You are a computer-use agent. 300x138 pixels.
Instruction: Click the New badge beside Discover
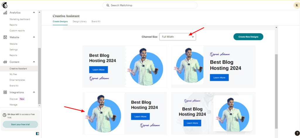click(x=22, y=99)
